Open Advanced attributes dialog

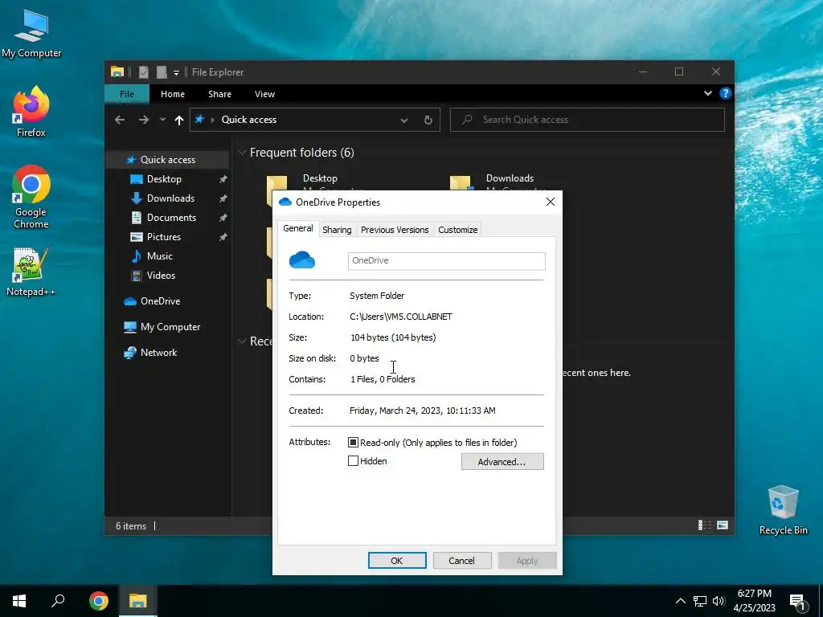point(502,462)
